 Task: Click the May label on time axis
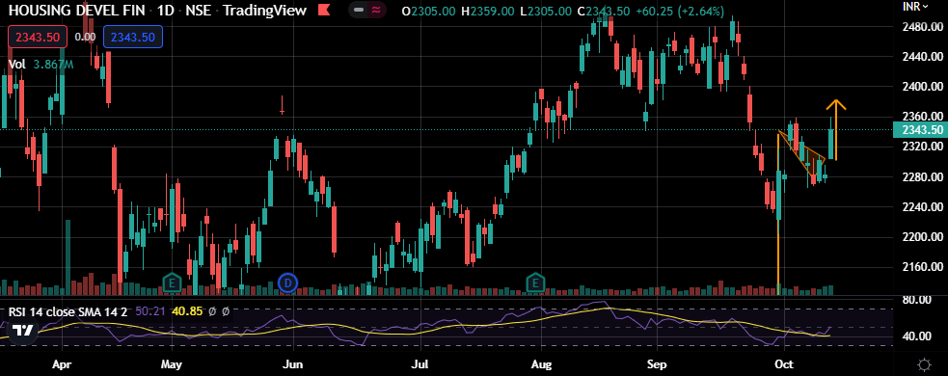click(173, 365)
